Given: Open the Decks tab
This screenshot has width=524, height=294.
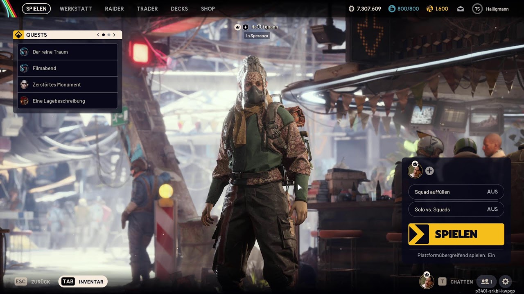Looking at the screenshot, I should click(179, 9).
